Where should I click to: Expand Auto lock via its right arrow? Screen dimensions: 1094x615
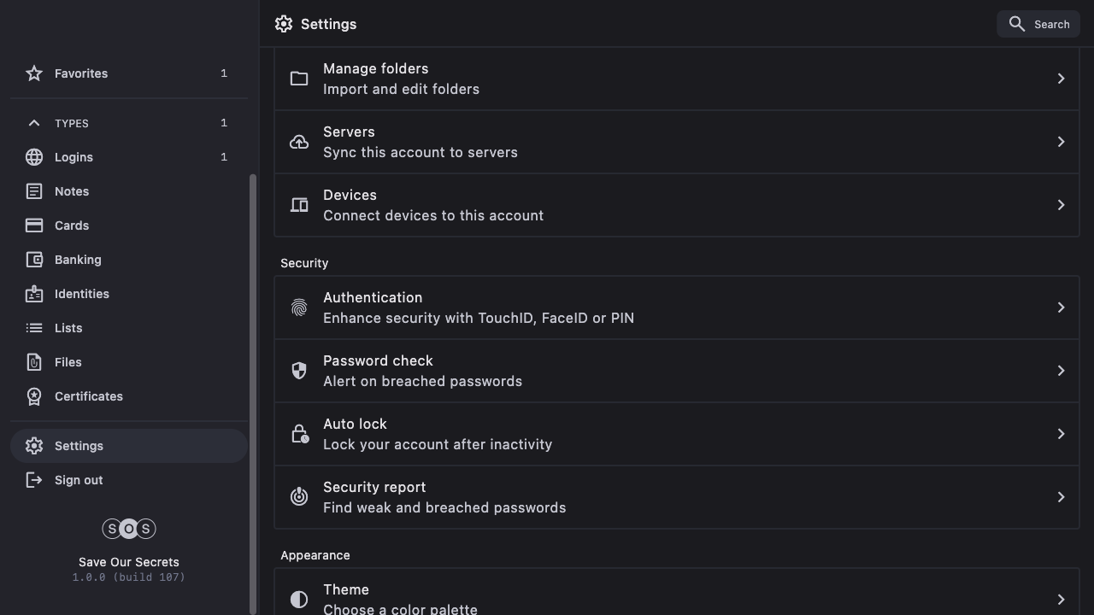coord(1061,434)
